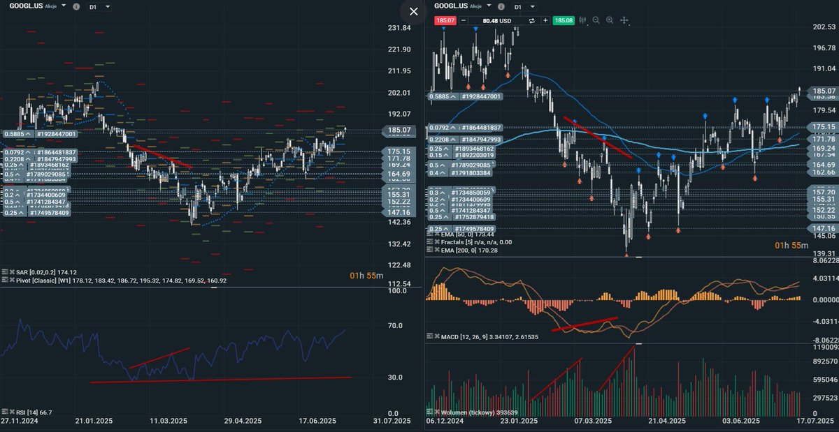Buy with the green 185.08 button

564,20
